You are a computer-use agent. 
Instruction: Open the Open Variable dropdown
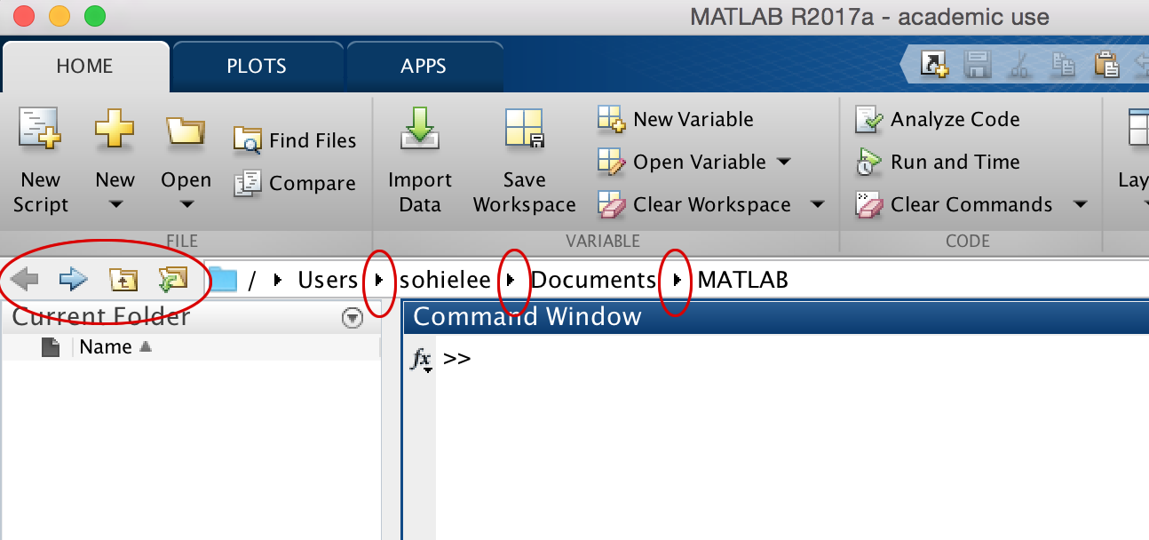click(785, 162)
